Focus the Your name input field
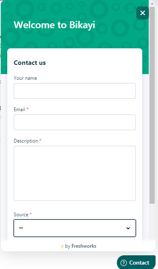 (x=75, y=91)
